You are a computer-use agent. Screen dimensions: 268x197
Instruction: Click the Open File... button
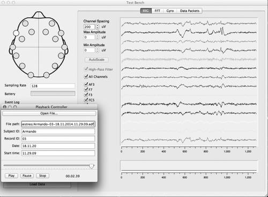coord(49,113)
